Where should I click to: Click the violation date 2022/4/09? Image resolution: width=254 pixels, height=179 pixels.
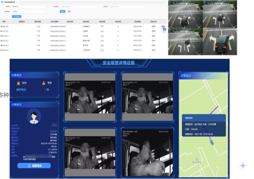(138, 31)
